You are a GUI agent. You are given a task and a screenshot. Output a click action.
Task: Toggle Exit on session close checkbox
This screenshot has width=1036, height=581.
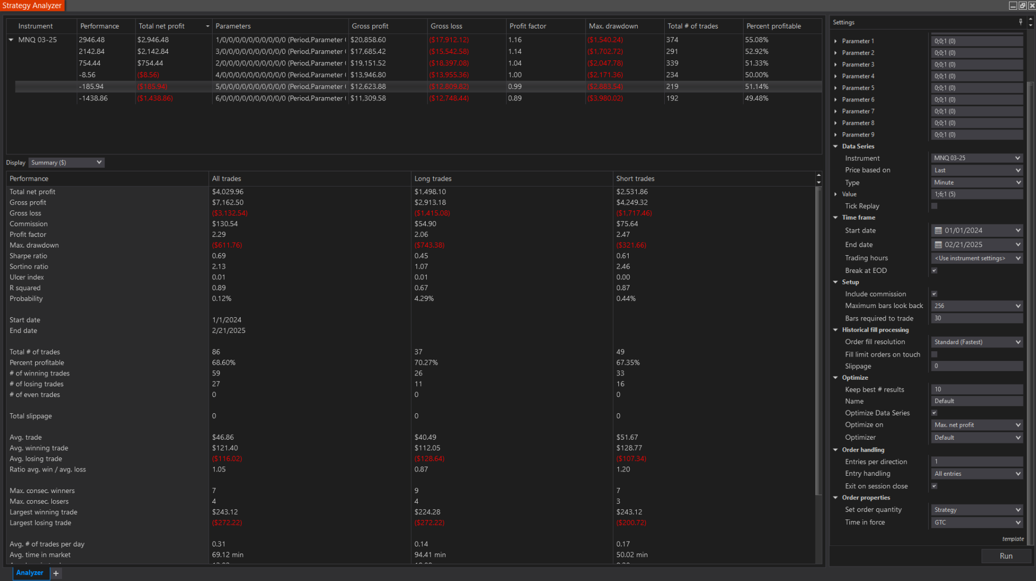(x=935, y=486)
